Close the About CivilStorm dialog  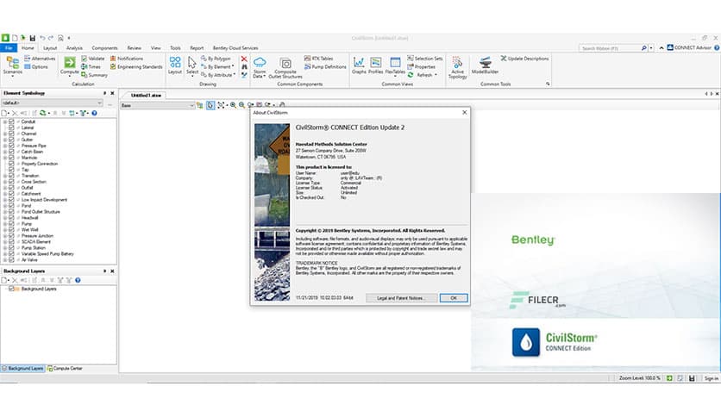(464, 112)
